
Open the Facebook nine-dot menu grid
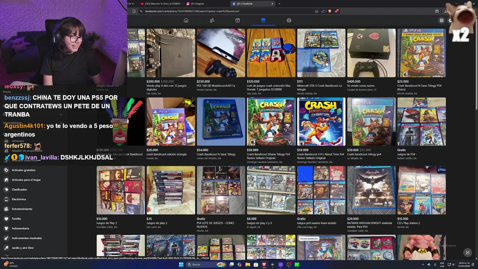[441, 21]
